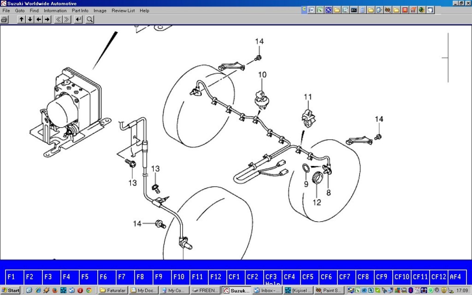Screen dimensions: 472x295
Task: Select the magnifying glass zoom tool
Action: [x=90, y=19]
